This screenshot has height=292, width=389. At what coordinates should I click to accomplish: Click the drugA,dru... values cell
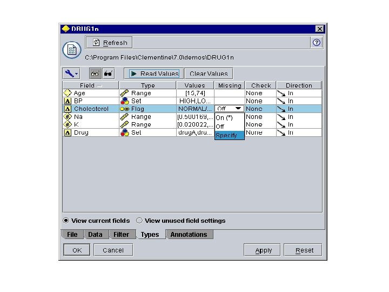pos(195,132)
